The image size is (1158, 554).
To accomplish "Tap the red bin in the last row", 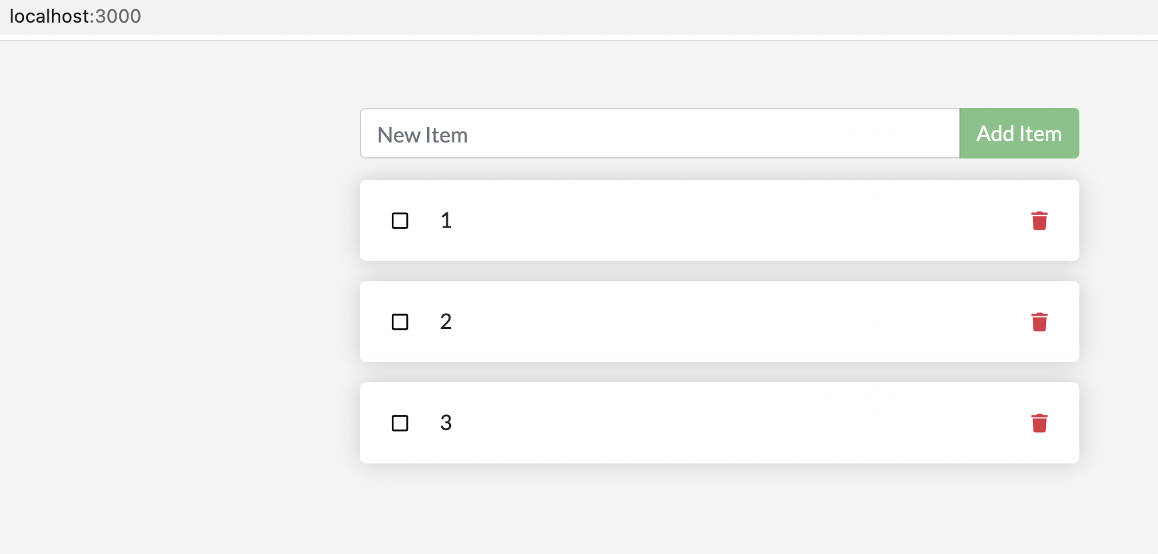I will coord(1039,423).
